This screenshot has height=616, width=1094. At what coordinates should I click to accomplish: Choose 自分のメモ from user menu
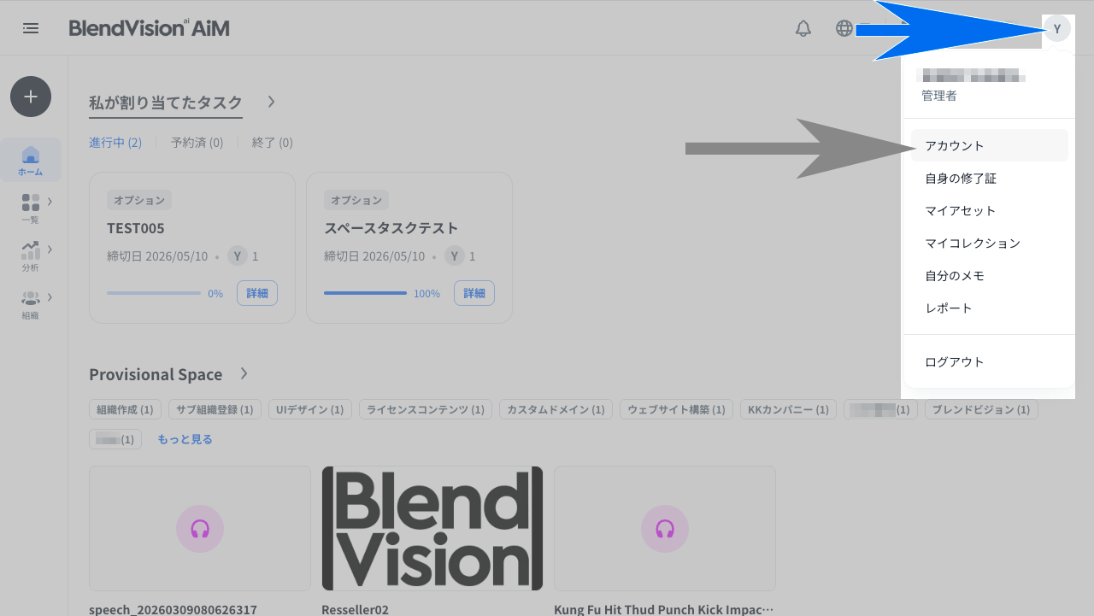point(990,275)
